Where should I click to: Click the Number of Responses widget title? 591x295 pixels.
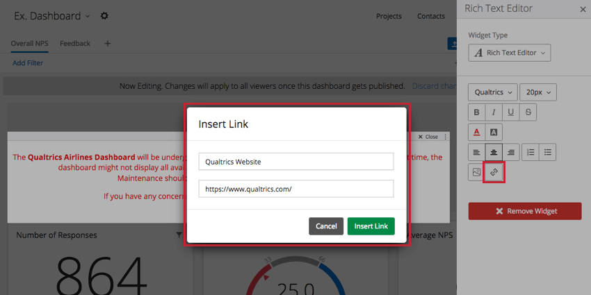tap(56, 235)
